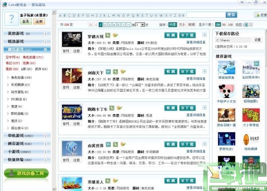The image size is (267, 191).
Task: Download 剑雨天下 with the 下载 button
Action: click(187, 71)
